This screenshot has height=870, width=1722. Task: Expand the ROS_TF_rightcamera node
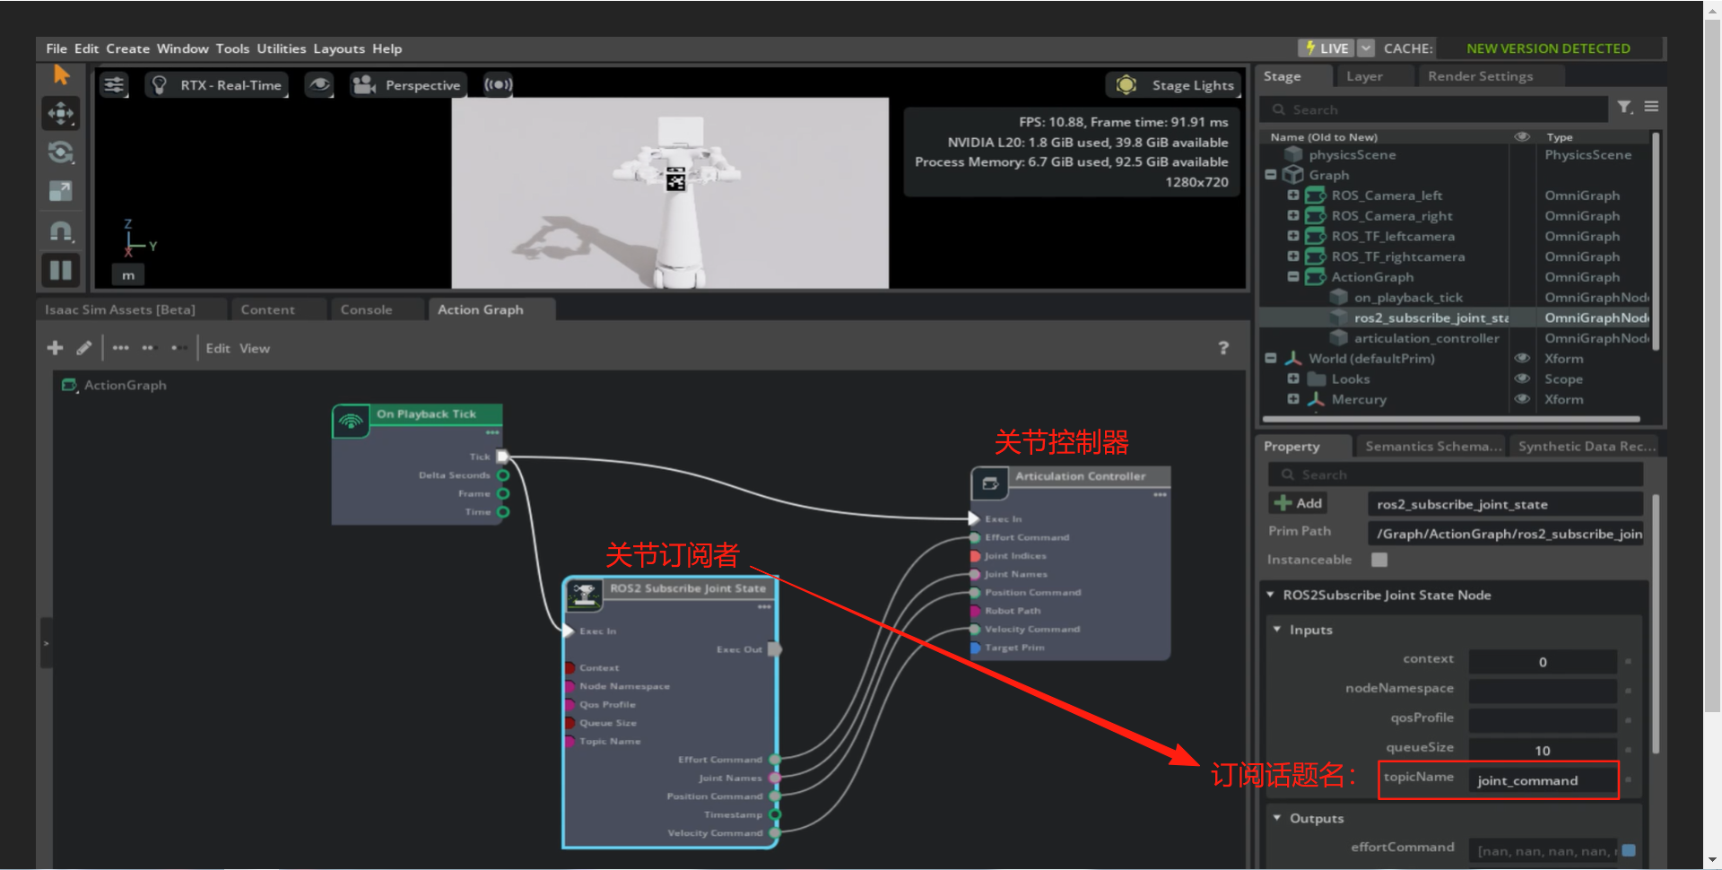(x=1293, y=257)
